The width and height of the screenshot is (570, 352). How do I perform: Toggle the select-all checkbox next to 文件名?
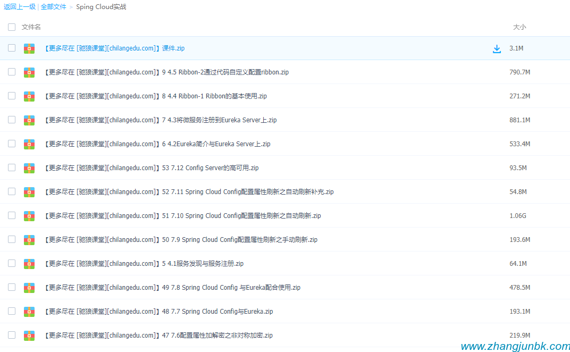tap(12, 27)
